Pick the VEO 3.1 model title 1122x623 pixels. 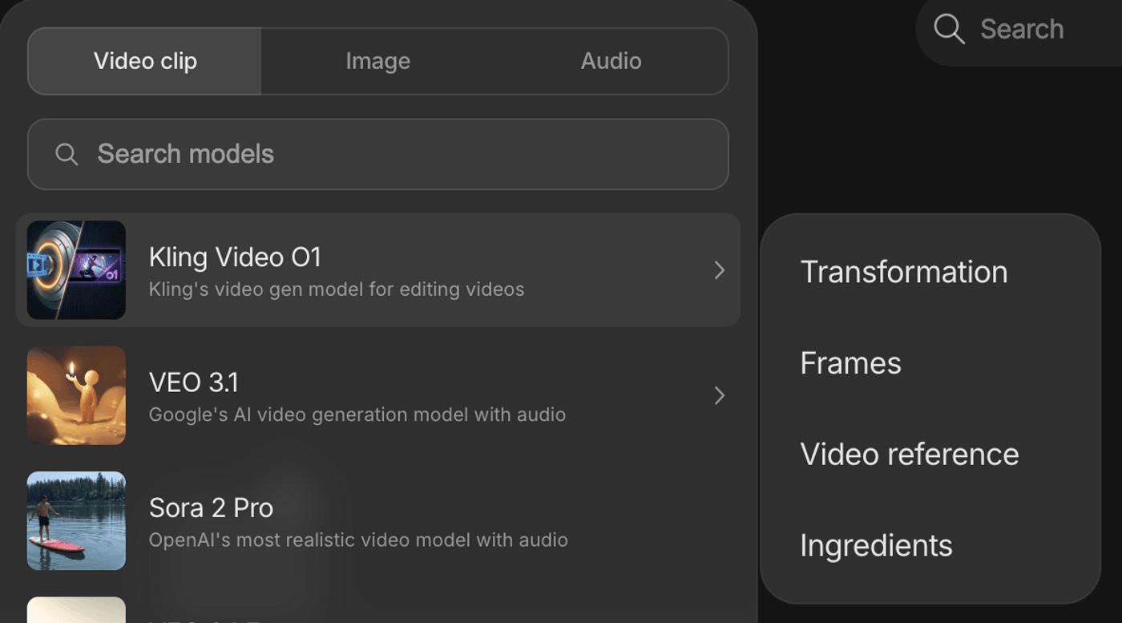pyautogui.click(x=193, y=382)
